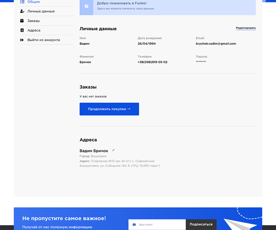
Task: Click the birth date 26/04/1994
Action: 147,44
